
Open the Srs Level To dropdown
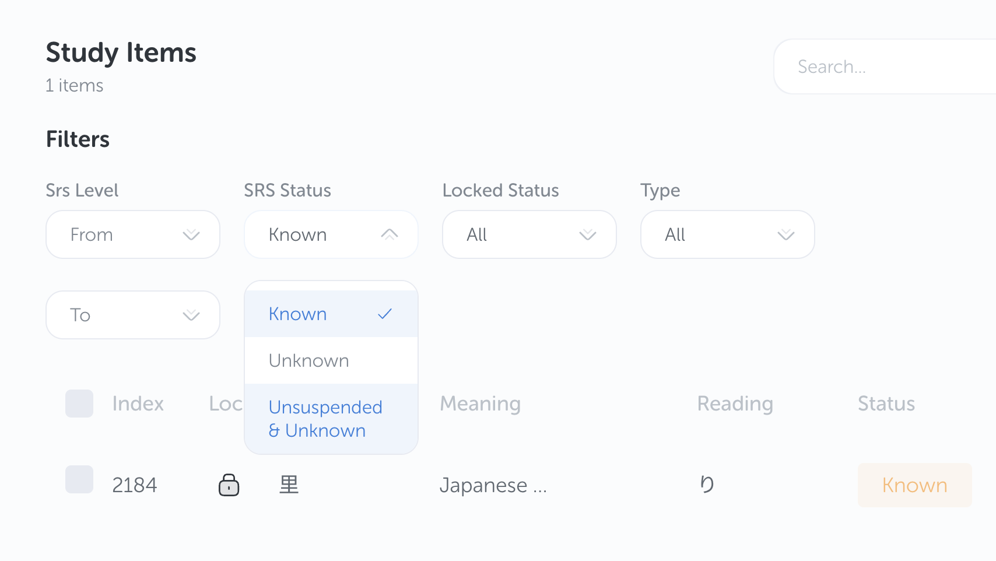[x=132, y=315]
